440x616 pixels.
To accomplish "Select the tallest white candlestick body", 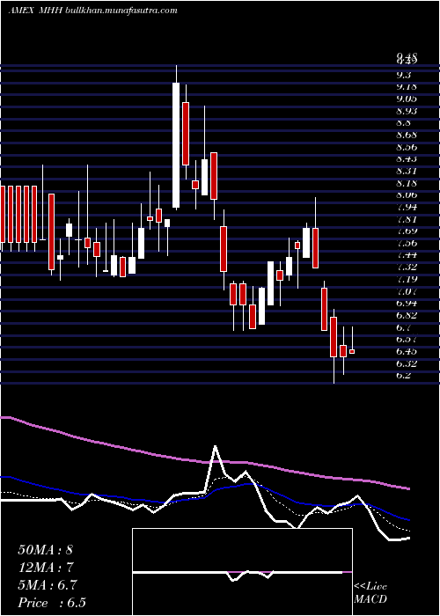I will pos(176,145).
